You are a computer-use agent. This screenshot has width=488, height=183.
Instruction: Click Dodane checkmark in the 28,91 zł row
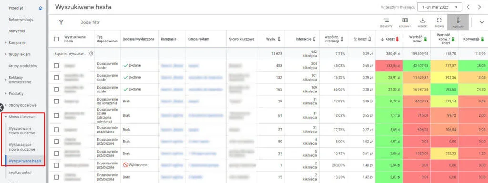click(x=125, y=78)
